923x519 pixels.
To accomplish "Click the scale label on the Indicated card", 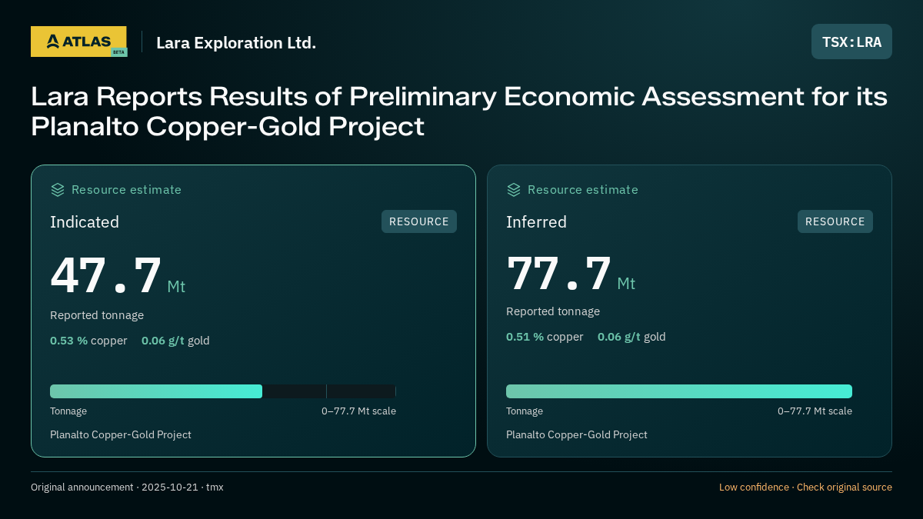I will pos(358,411).
